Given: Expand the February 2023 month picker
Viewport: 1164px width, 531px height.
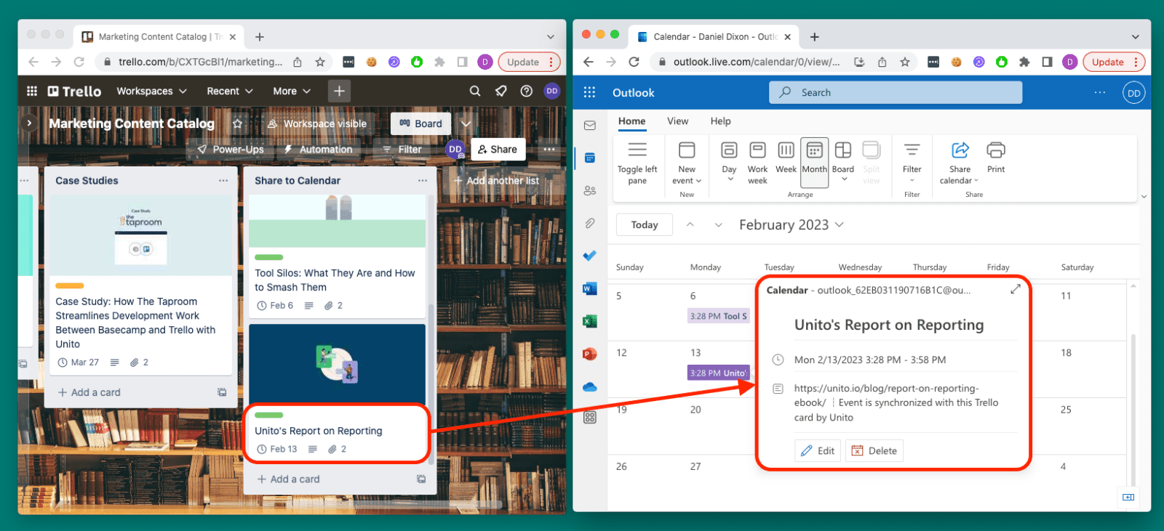Looking at the screenshot, I should click(792, 225).
